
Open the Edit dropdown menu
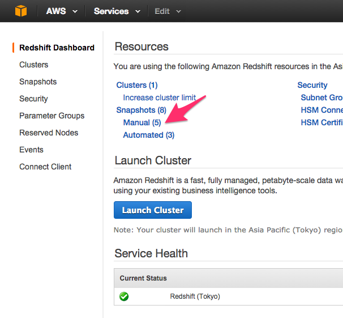pos(168,11)
